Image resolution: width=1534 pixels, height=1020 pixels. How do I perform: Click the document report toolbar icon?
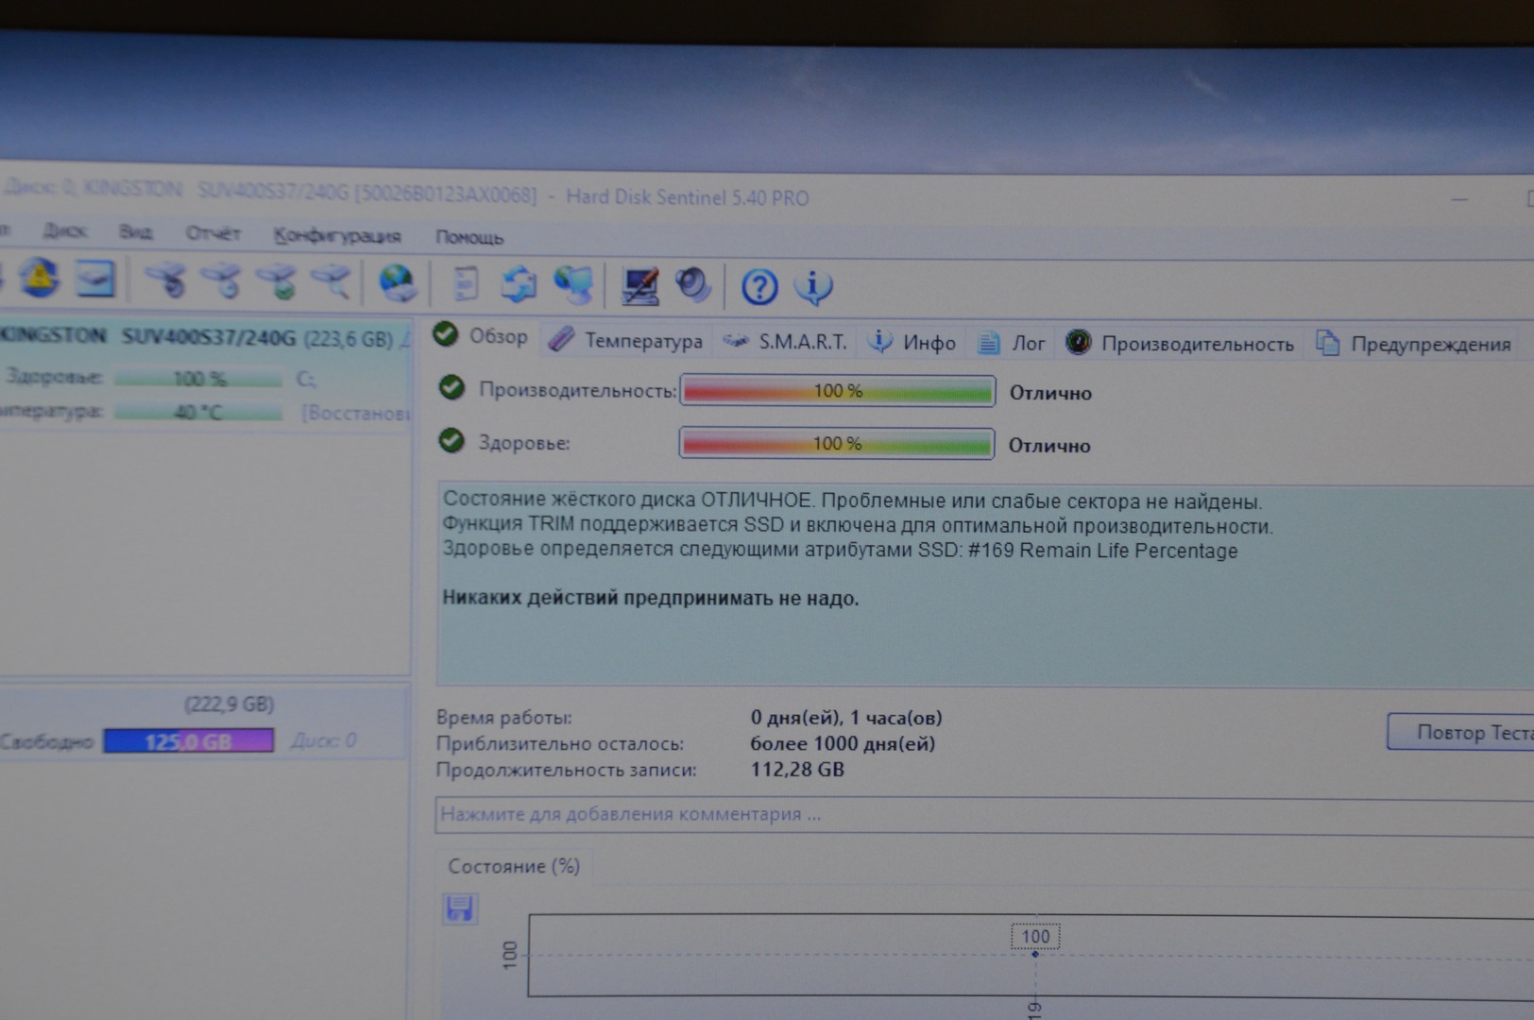(466, 284)
